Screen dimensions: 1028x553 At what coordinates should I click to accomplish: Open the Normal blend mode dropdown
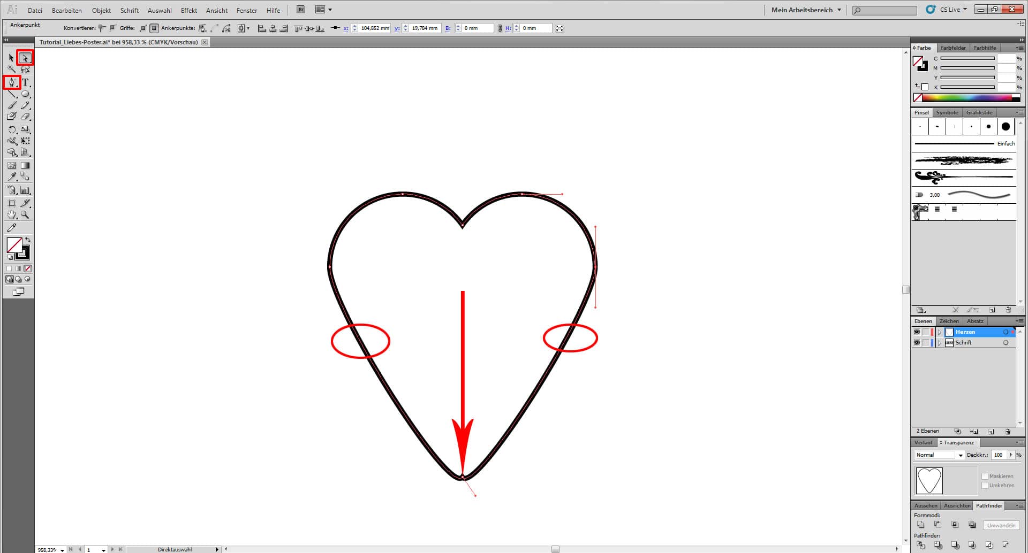960,455
